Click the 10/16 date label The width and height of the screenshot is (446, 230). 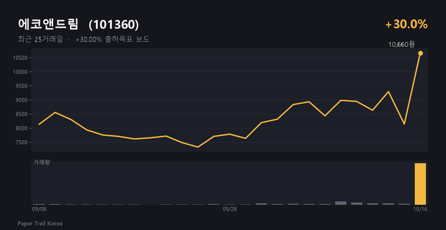[x=420, y=209]
